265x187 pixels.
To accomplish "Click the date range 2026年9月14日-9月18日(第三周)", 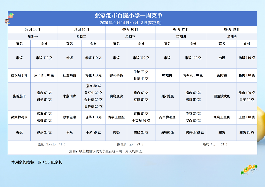I will coord(131,23).
